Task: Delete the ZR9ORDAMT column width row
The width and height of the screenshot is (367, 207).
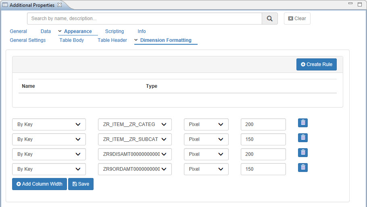Action: [x=303, y=168]
